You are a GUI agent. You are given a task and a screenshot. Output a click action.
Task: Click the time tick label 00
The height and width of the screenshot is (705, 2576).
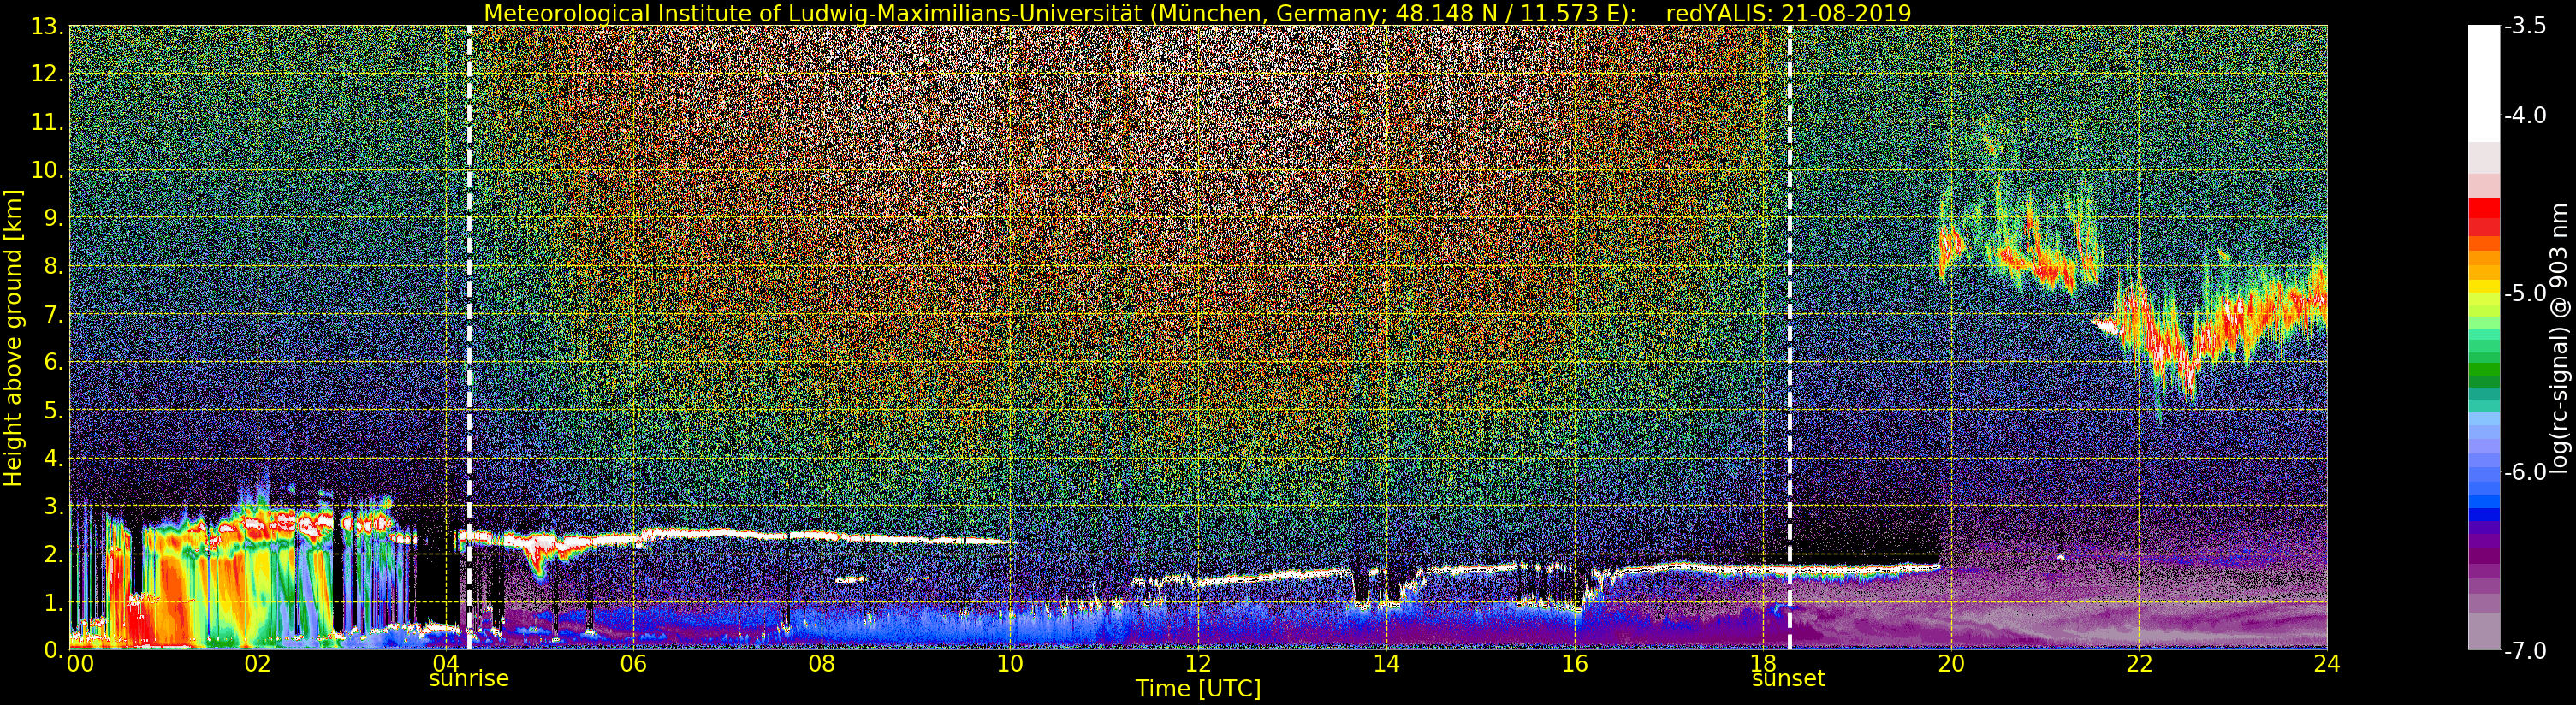pyautogui.click(x=80, y=663)
